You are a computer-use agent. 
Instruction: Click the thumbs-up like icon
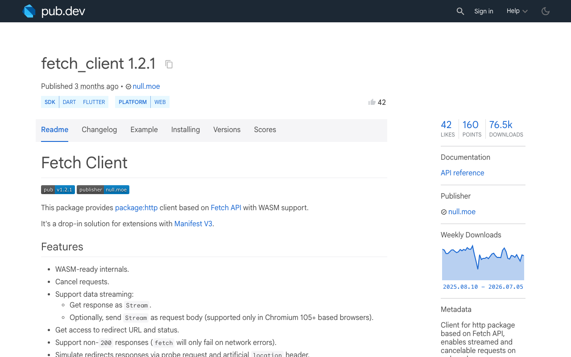(372, 102)
